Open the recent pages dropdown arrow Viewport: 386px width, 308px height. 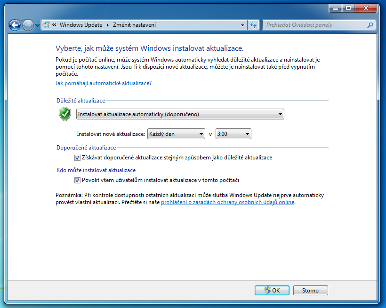(x=37, y=25)
